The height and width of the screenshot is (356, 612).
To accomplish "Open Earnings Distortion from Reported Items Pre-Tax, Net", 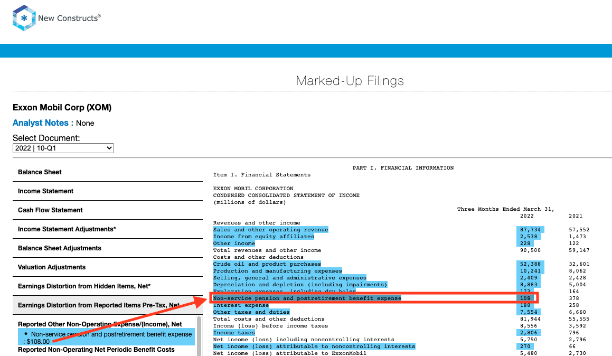I will (x=108, y=305).
